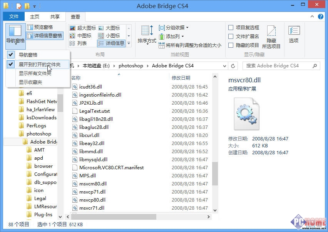Open the help question mark icon
The width and height of the screenshot is (328, 232).
point(320,17)
